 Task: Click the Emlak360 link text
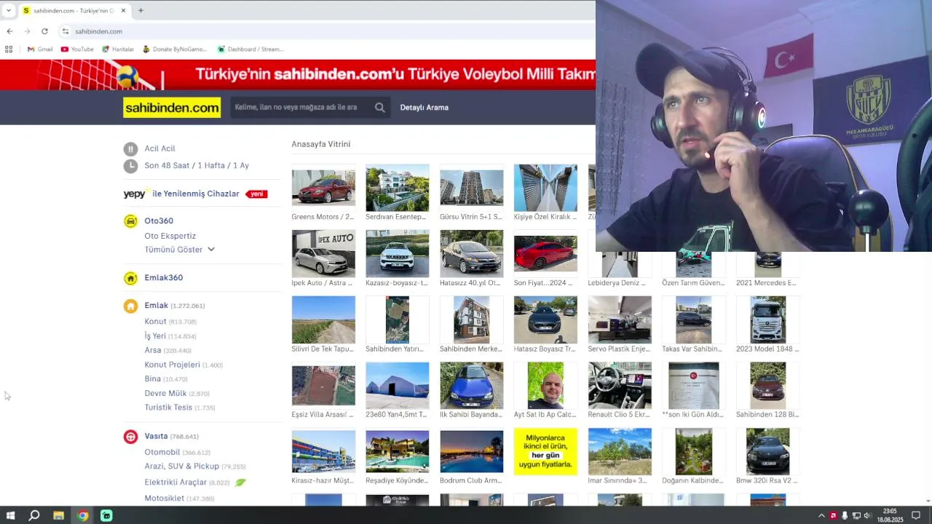[163, 278]
